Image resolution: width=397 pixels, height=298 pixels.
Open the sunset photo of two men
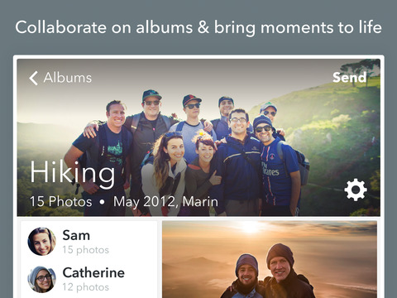coord(270,259)
